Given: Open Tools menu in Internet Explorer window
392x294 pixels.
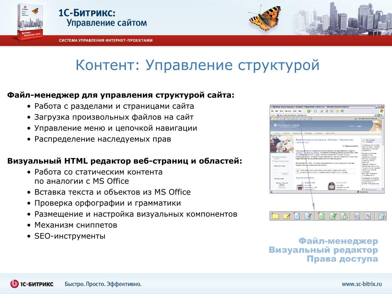Looking at the screenshot, I should [294, 111].
